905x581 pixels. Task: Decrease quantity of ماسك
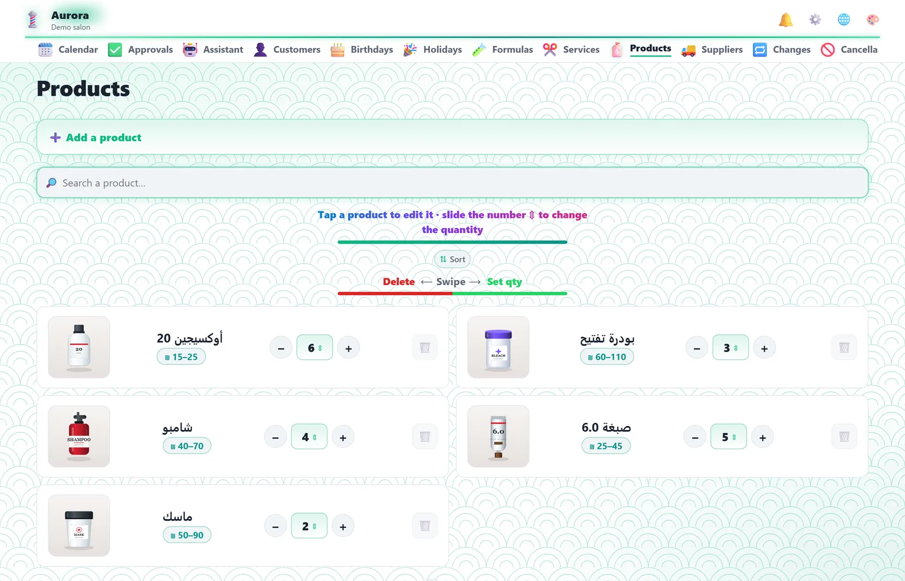click(x=275, y=526)
